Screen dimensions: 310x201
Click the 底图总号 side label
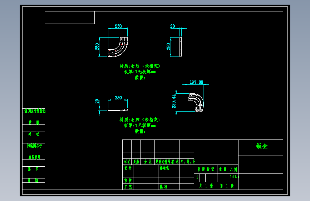[x=34, y=157]
